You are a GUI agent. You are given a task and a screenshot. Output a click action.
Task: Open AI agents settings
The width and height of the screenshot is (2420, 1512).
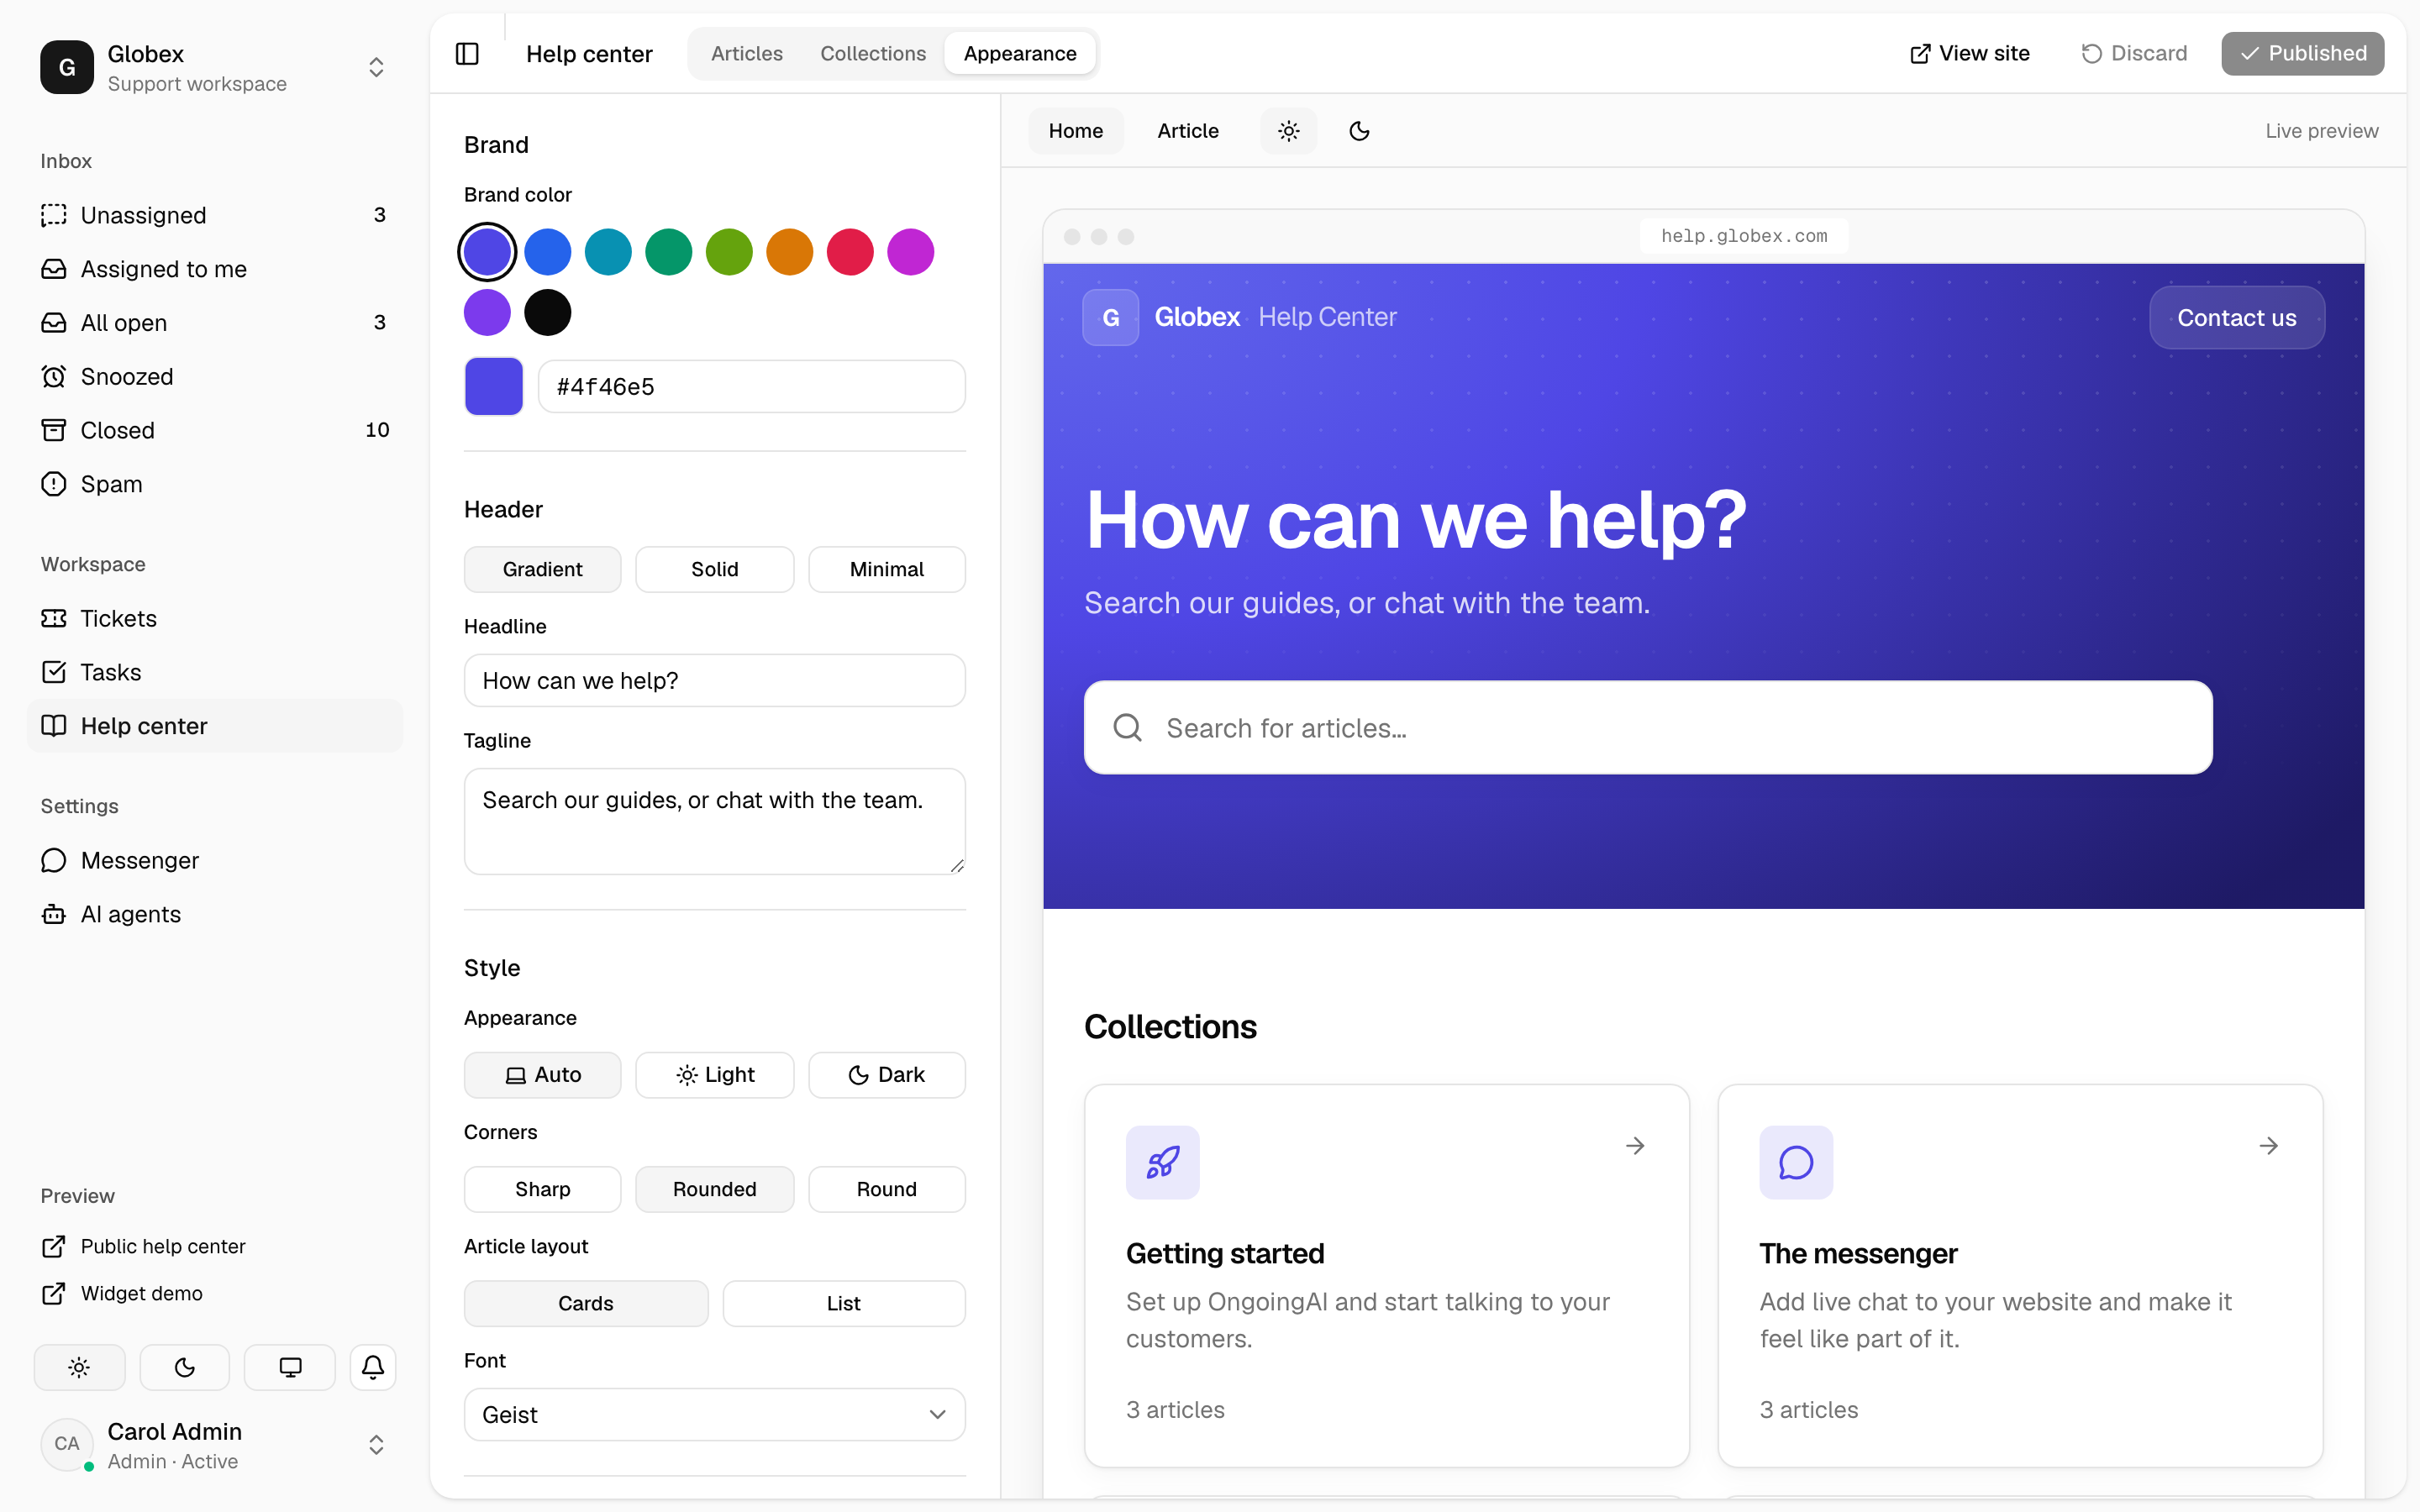click(215, 914)
